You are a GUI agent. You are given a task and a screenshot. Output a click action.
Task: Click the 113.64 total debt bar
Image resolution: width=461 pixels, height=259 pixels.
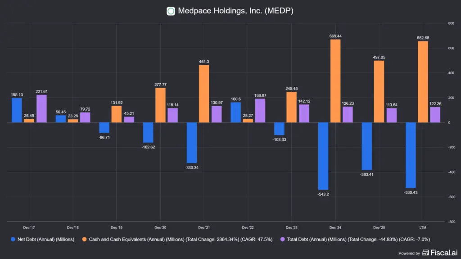click(391, 116)
